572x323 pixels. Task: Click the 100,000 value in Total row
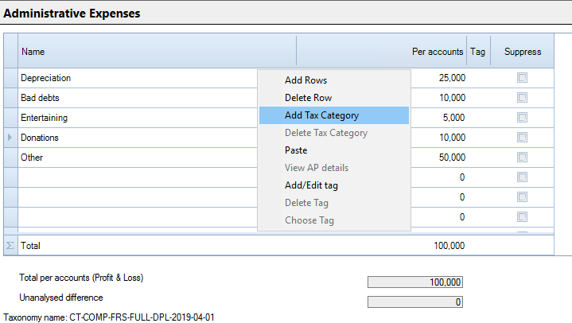pyautogui.click(x=449, y=246)
